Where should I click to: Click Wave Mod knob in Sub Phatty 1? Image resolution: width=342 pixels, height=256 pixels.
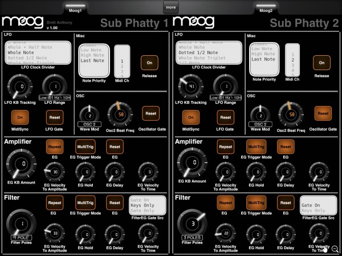coord(89,116)
